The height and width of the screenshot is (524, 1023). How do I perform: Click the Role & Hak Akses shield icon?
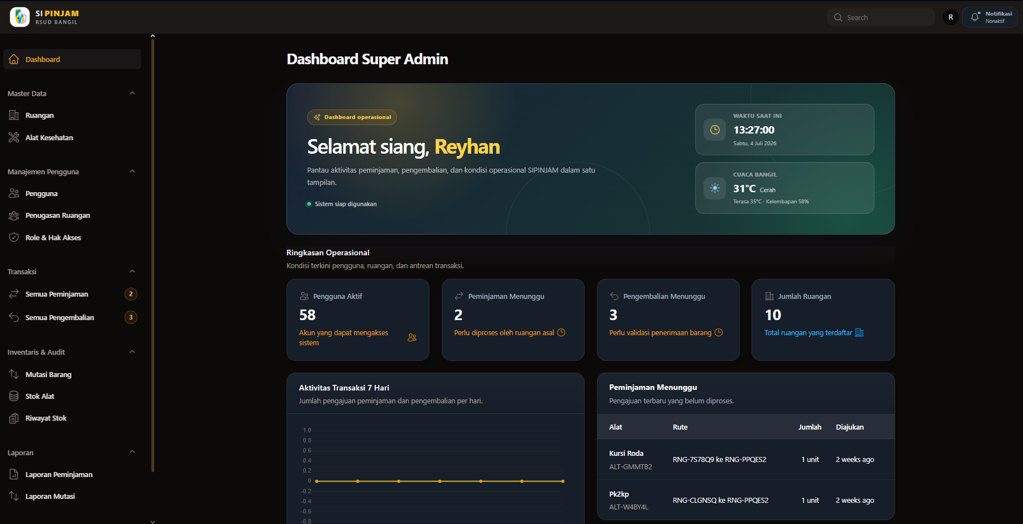(14, 237)
